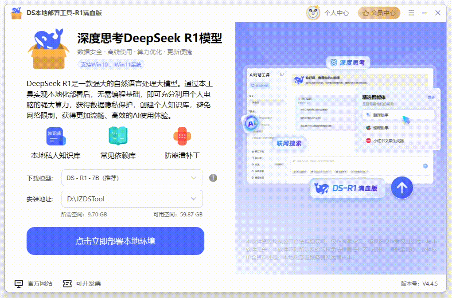
Task: Open the D:\JZDSTool install path dropdown
Action: (x=132, y=199)
